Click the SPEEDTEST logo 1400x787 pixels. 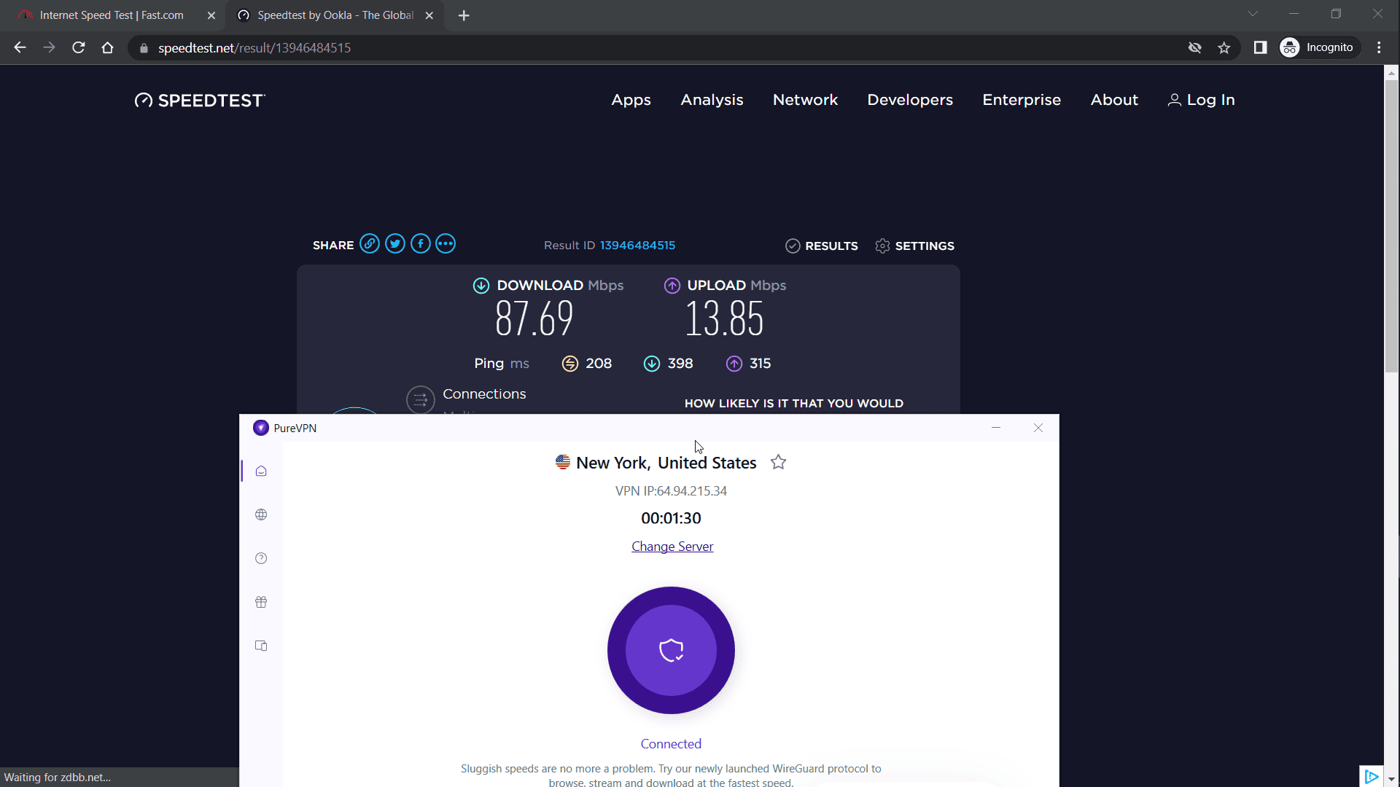coord(200,101)
